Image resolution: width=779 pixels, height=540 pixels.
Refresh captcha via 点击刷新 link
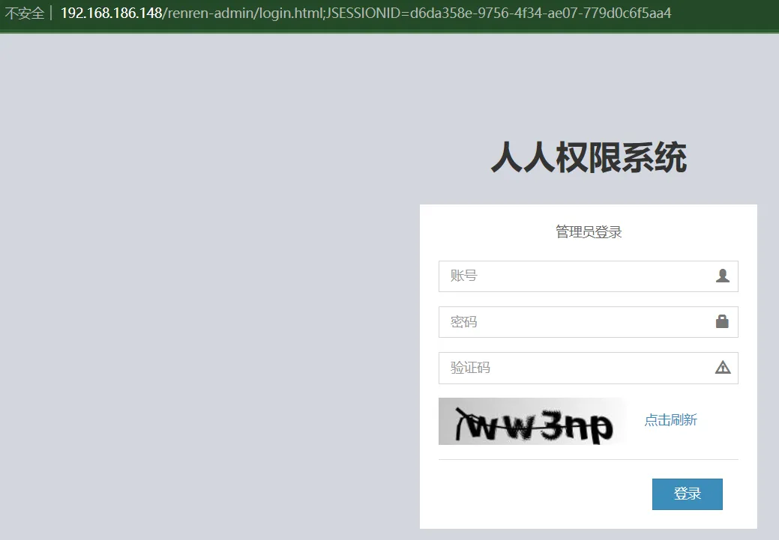[670, 420]
